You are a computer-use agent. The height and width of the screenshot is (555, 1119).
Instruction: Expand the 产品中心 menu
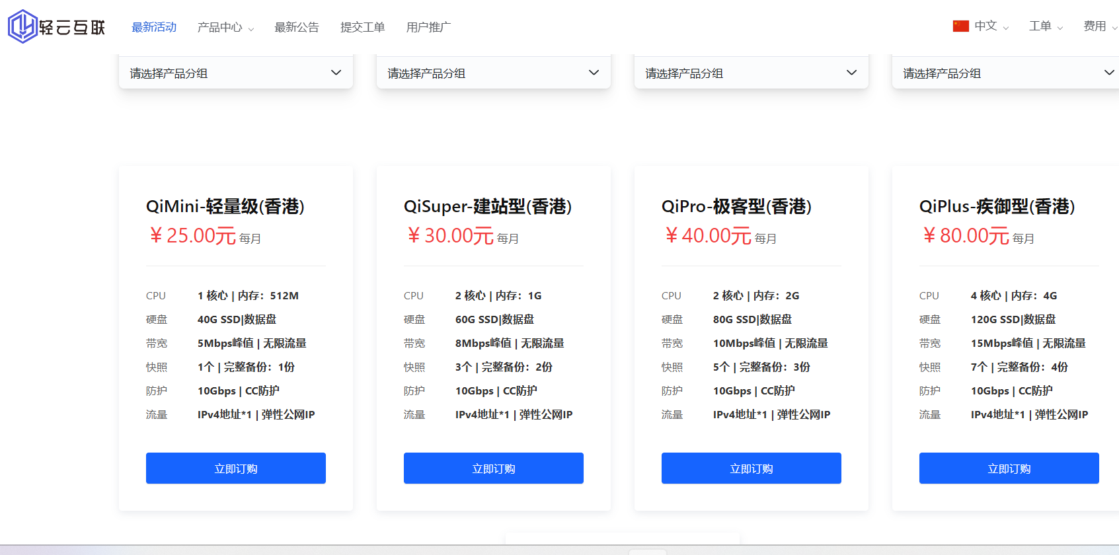pyautogui.click(x=225, y=27)
